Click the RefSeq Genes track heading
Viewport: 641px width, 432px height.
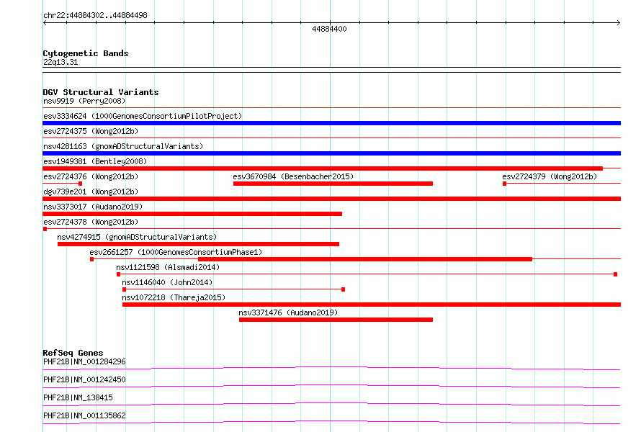[73, 353]
